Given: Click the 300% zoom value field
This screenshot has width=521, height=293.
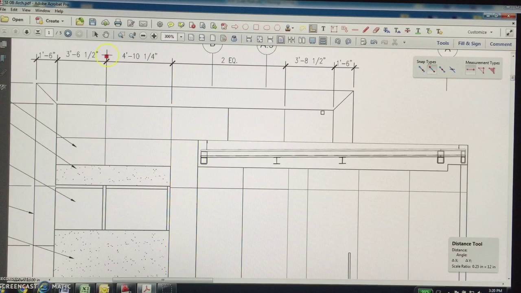Looking at the screenshot, I should 169,37.
